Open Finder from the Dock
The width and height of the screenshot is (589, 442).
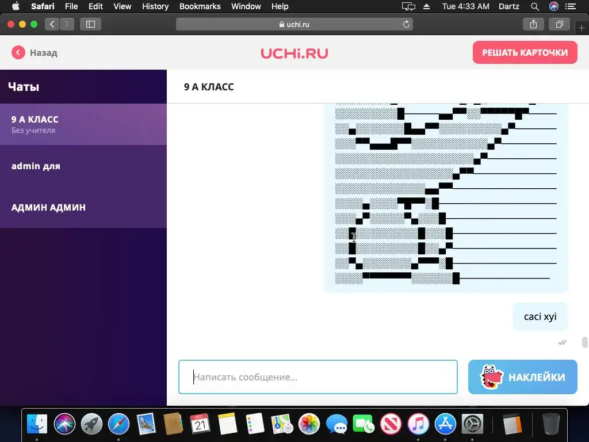click(37, 424)
